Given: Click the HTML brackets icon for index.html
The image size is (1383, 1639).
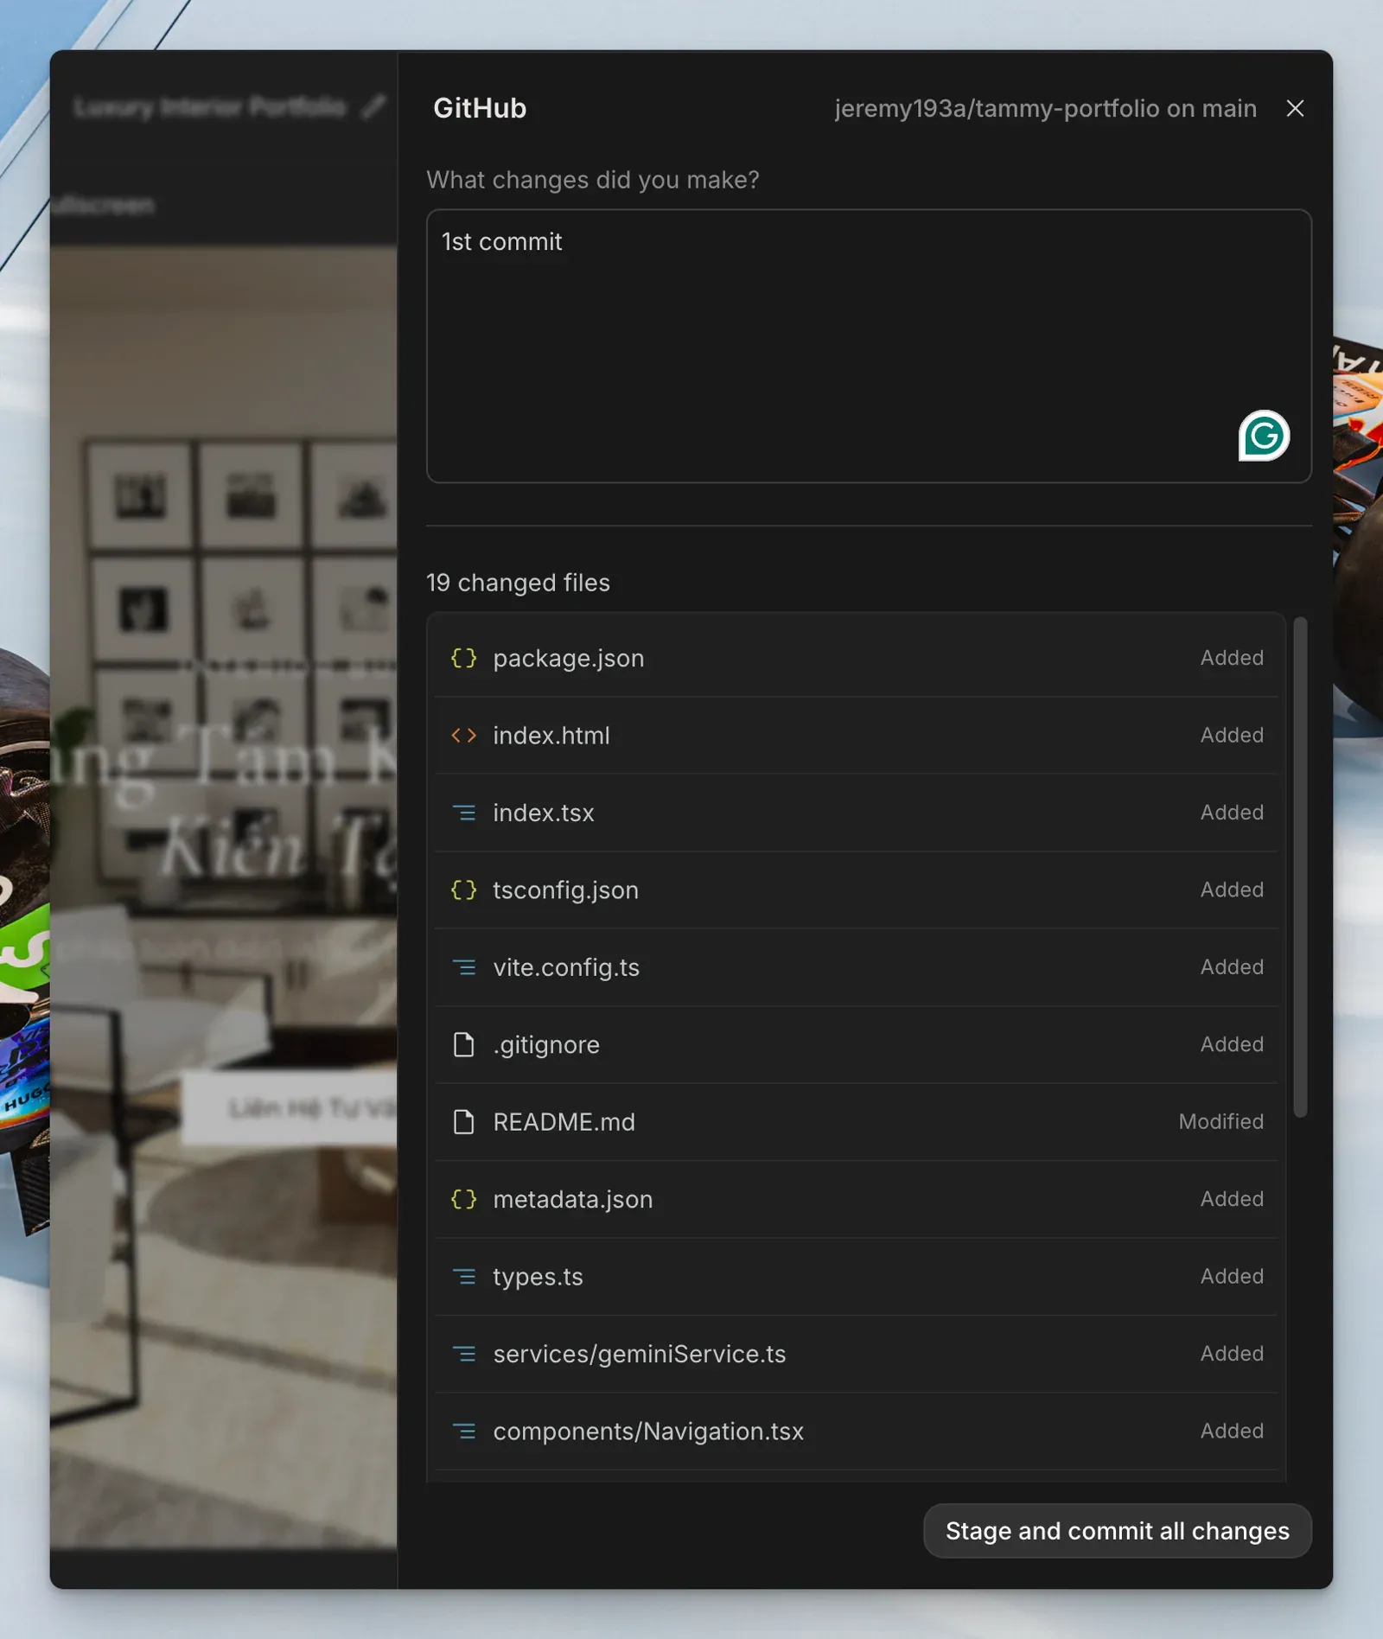Looking at the screenshot, I should pyautogui.click(x=464, y=736).
